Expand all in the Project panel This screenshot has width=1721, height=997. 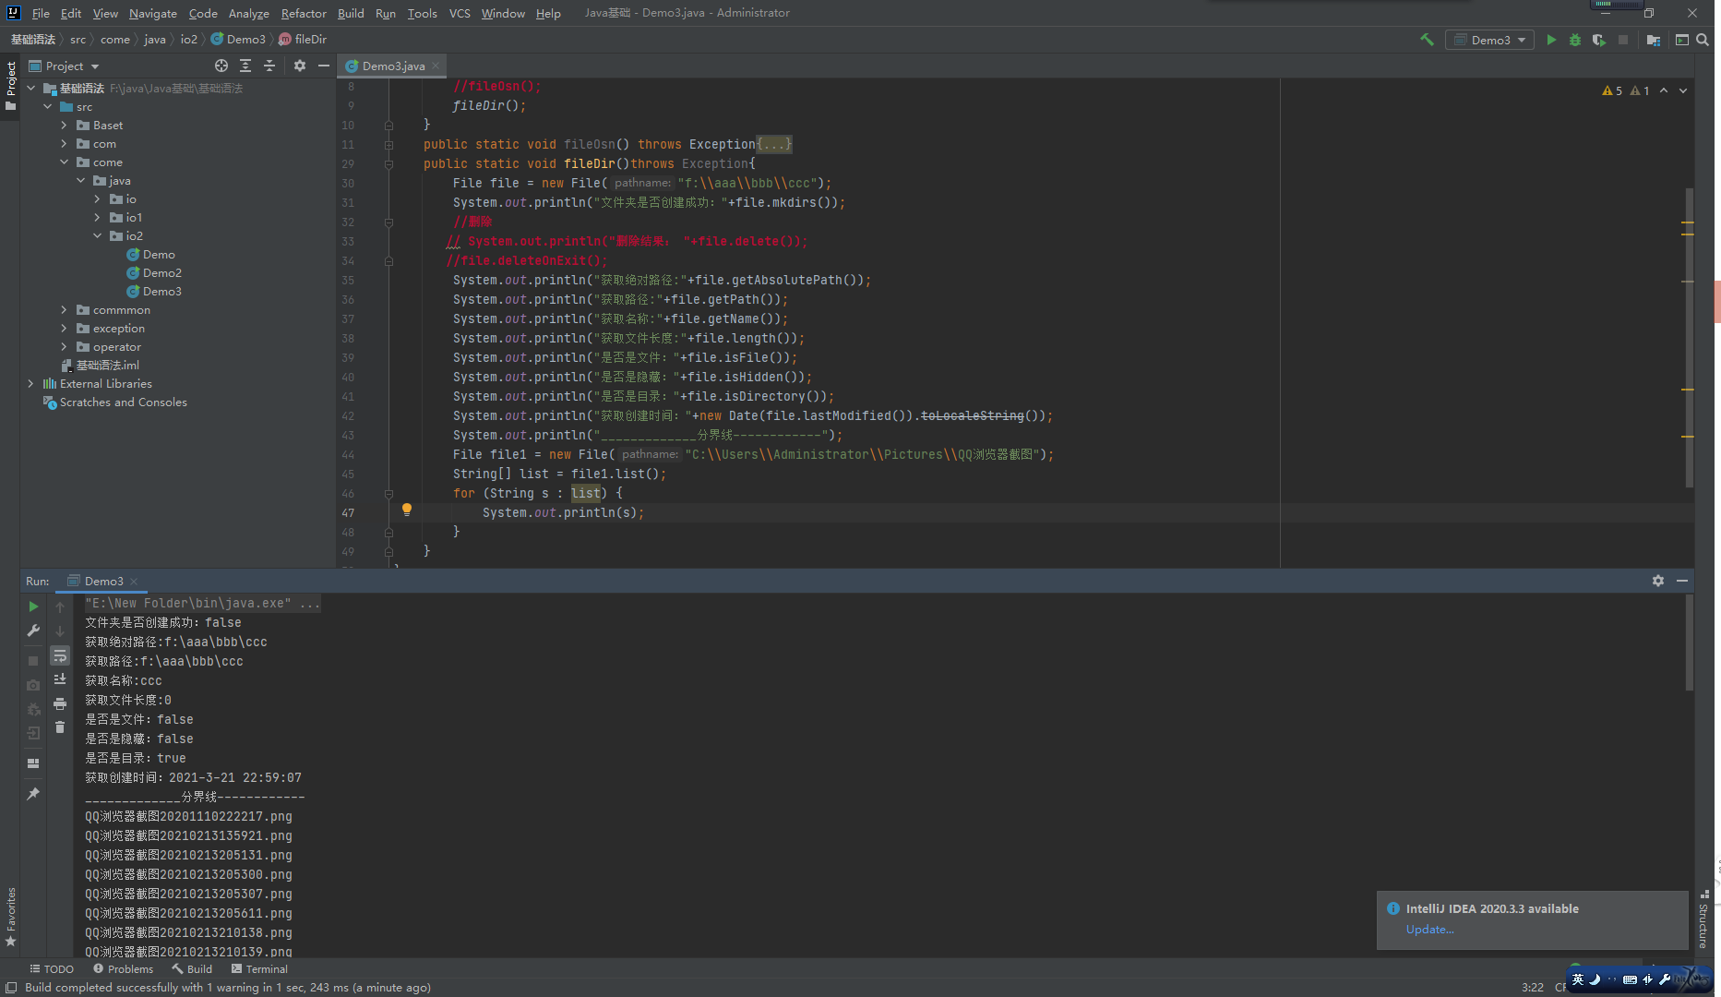245,66
